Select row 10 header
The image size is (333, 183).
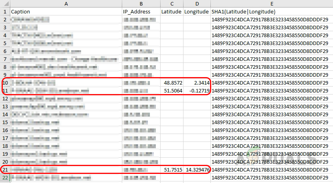tap(5, 83)
